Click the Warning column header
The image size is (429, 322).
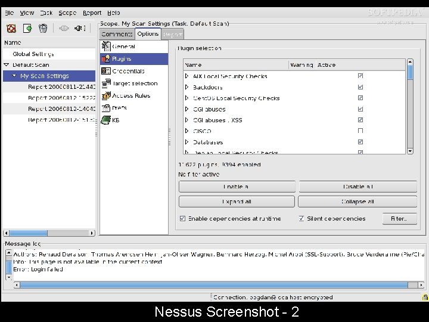pos(302,65)
